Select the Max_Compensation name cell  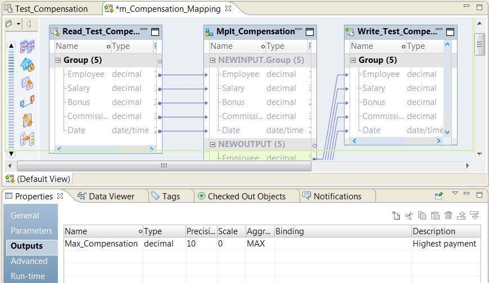(x=103, y=244)
